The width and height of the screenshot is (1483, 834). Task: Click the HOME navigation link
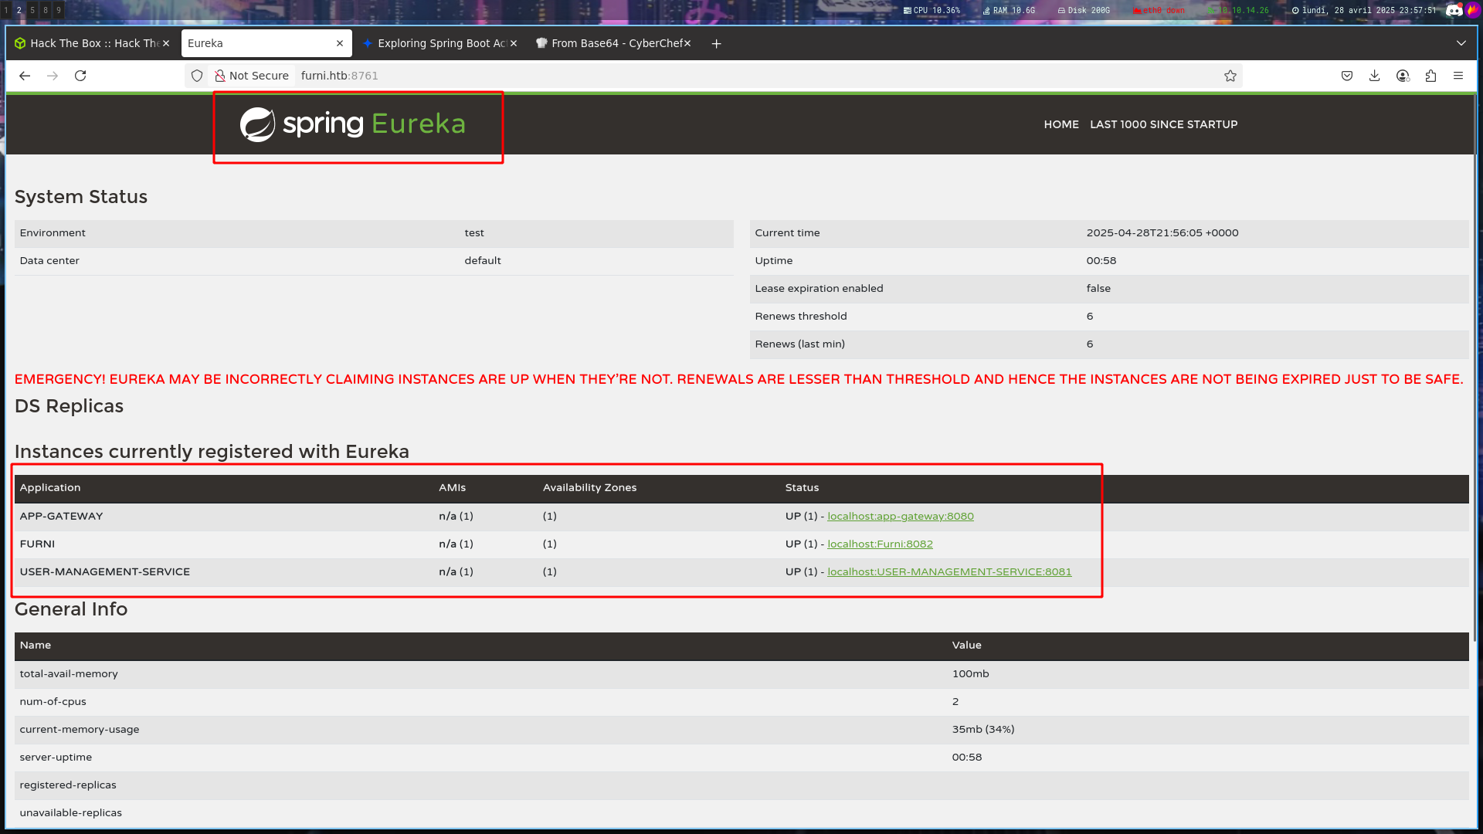pos(1060,124)
